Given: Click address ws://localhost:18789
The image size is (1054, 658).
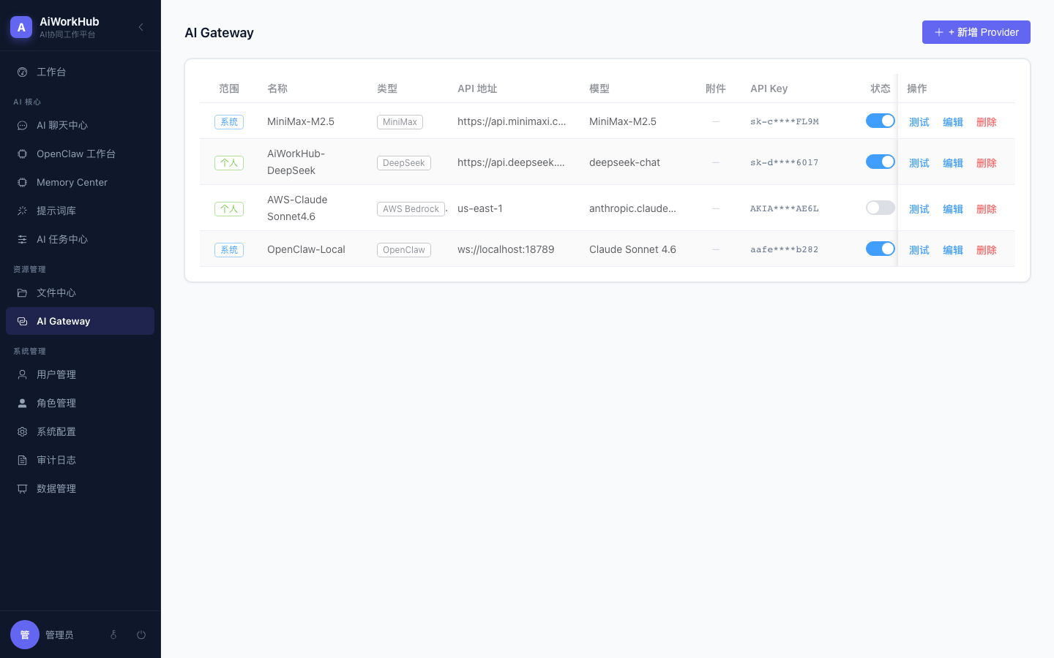Looking at the screenshot, I should (x=506, y=249).
